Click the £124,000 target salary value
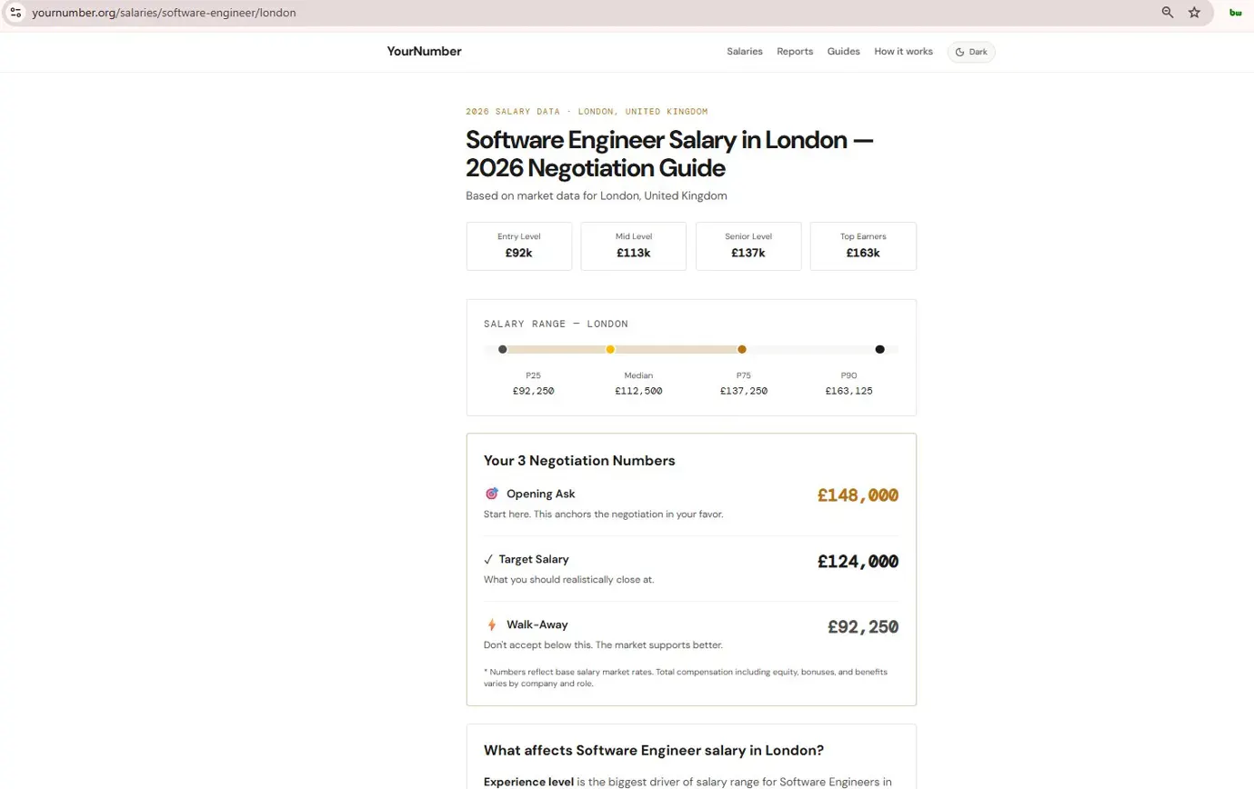 (x=858, y=561)
